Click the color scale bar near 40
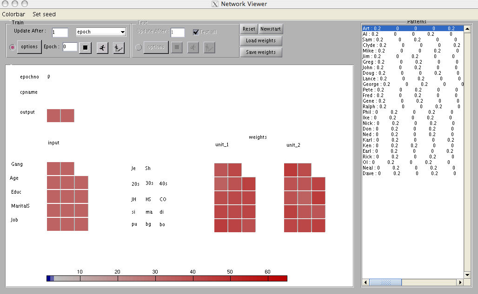The height and width of the screenshot is (294, 478). tap(193, 278)
